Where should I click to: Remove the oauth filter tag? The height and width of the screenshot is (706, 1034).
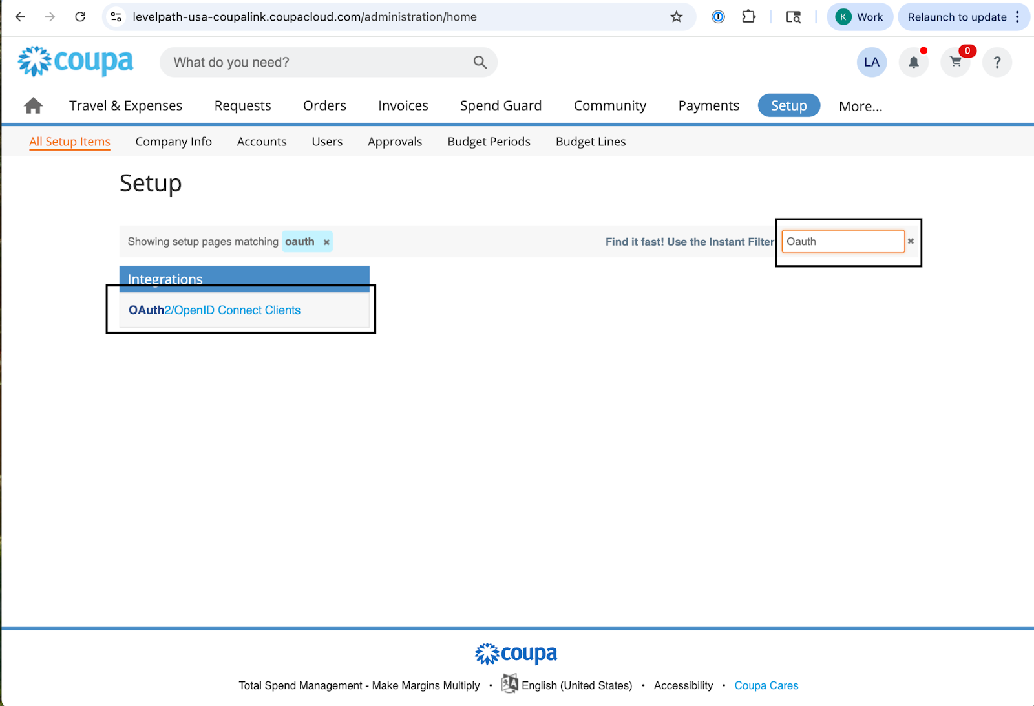click(326, 242)
